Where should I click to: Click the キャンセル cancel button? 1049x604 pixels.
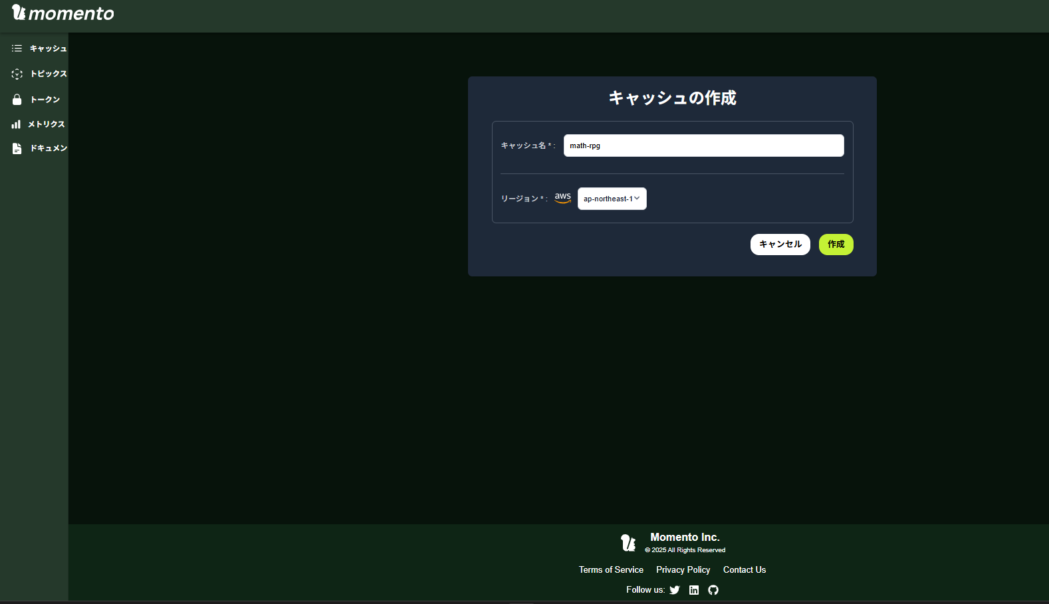780,245
